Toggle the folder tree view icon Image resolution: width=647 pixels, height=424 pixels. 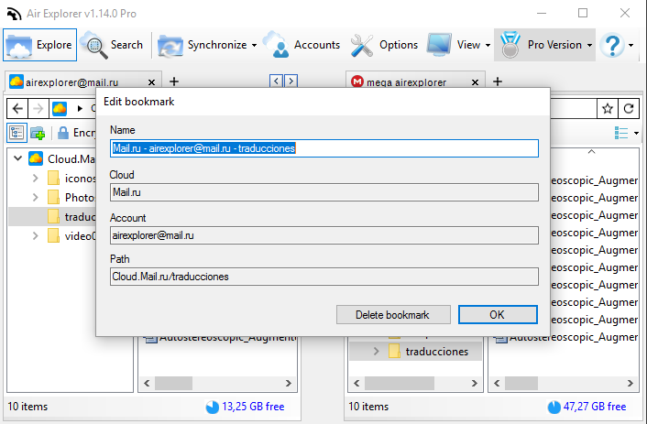pos(16,133)
